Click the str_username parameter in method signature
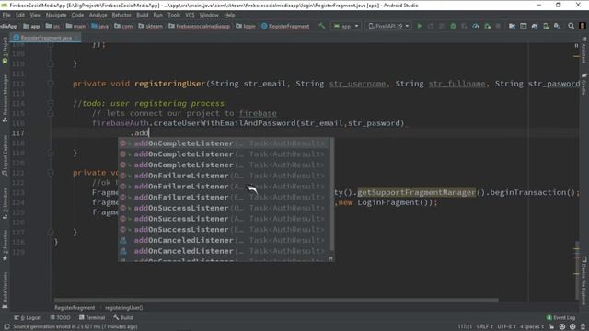589x331 pixels. [x=357, y=84]
